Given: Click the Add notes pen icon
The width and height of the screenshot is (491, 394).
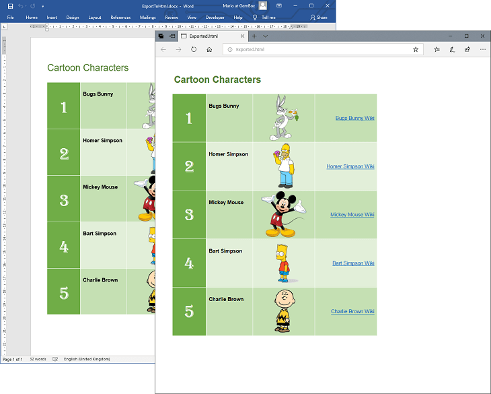Looking at the screenshot, I should [x=452, y=49].
